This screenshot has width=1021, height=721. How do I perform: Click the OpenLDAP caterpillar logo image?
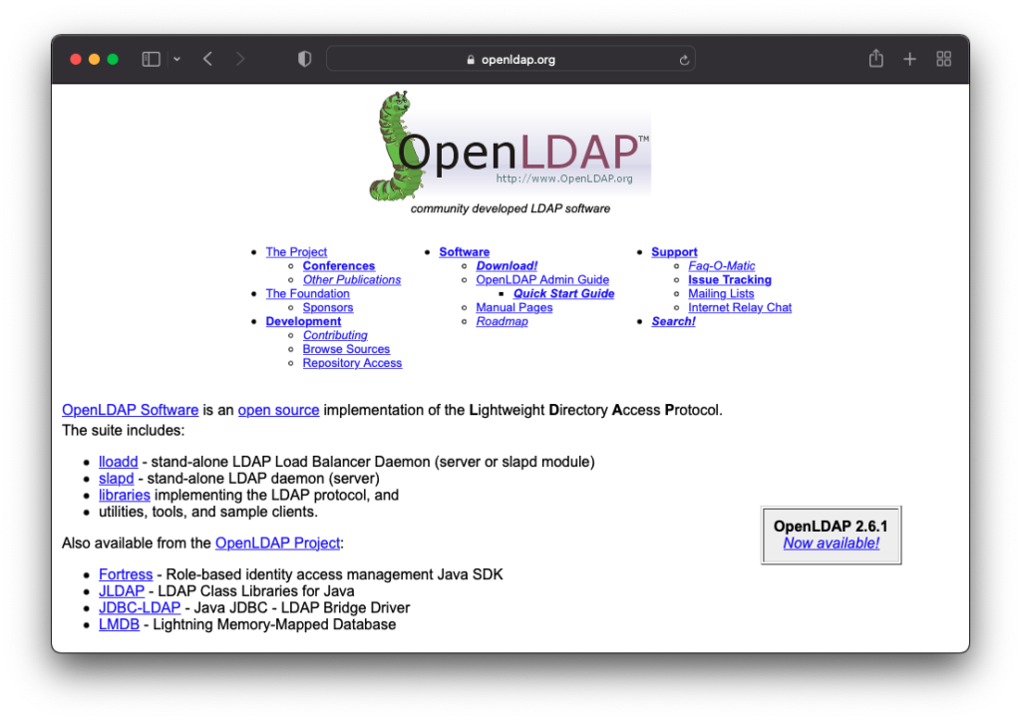pos(510,146)
